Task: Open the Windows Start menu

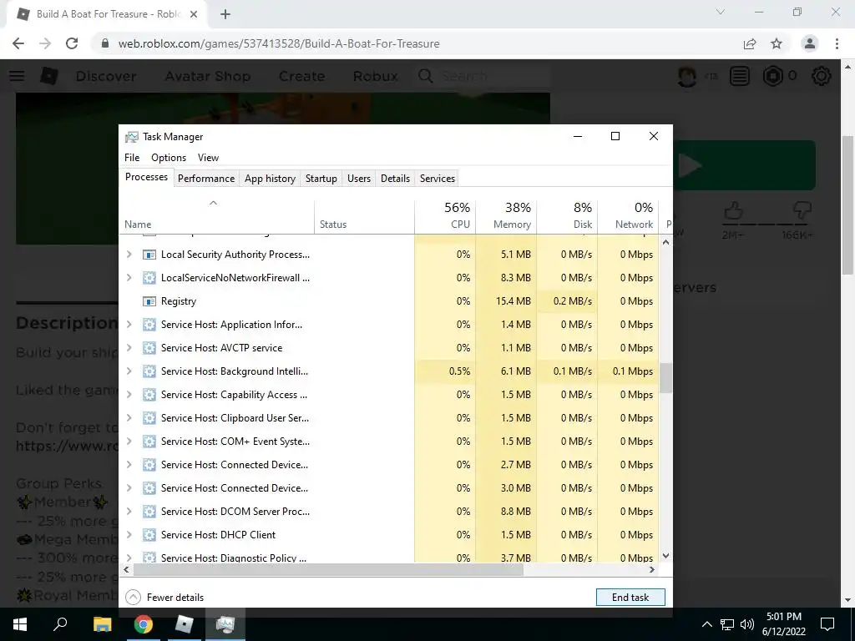Action: [x=20, y=624]
